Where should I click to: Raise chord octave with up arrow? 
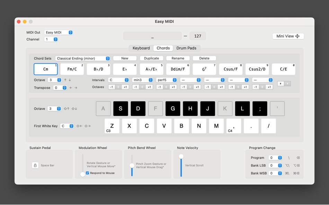coord(65,80)
